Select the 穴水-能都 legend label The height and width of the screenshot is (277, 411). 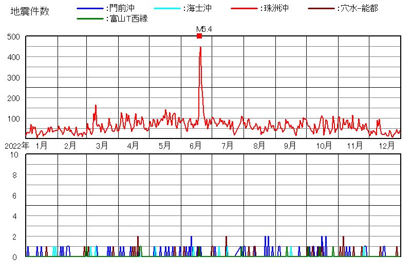(x=359, y=8)
